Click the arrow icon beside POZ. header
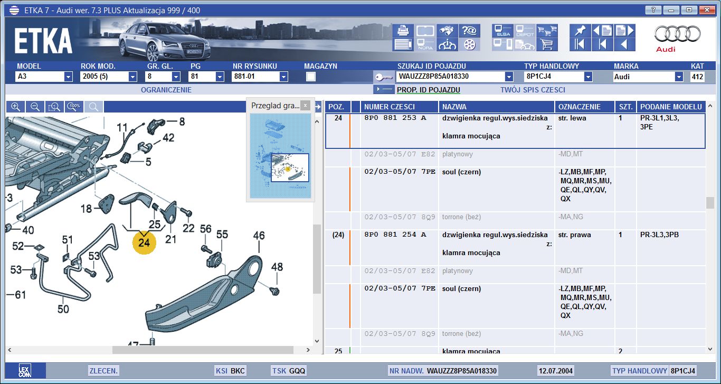Image resolution: width=721 pixels, height=384 pixels. point(318,107)
